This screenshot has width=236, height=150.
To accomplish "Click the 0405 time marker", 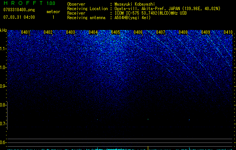I will 116,32.
